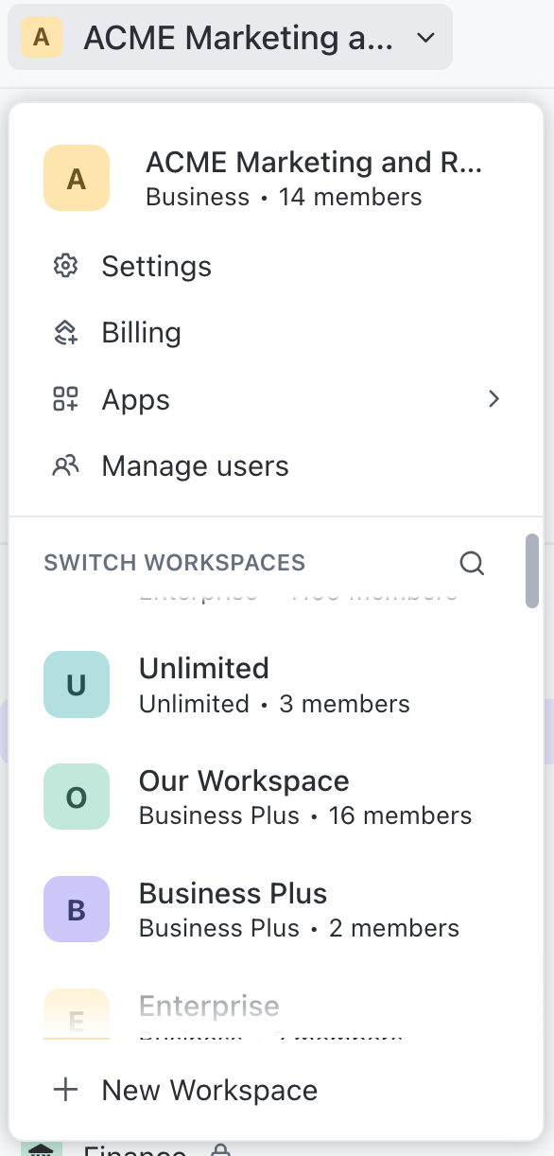Switch to Our Workspace
This screenshot has height=1156, width=554.
(x=274, y=797)
